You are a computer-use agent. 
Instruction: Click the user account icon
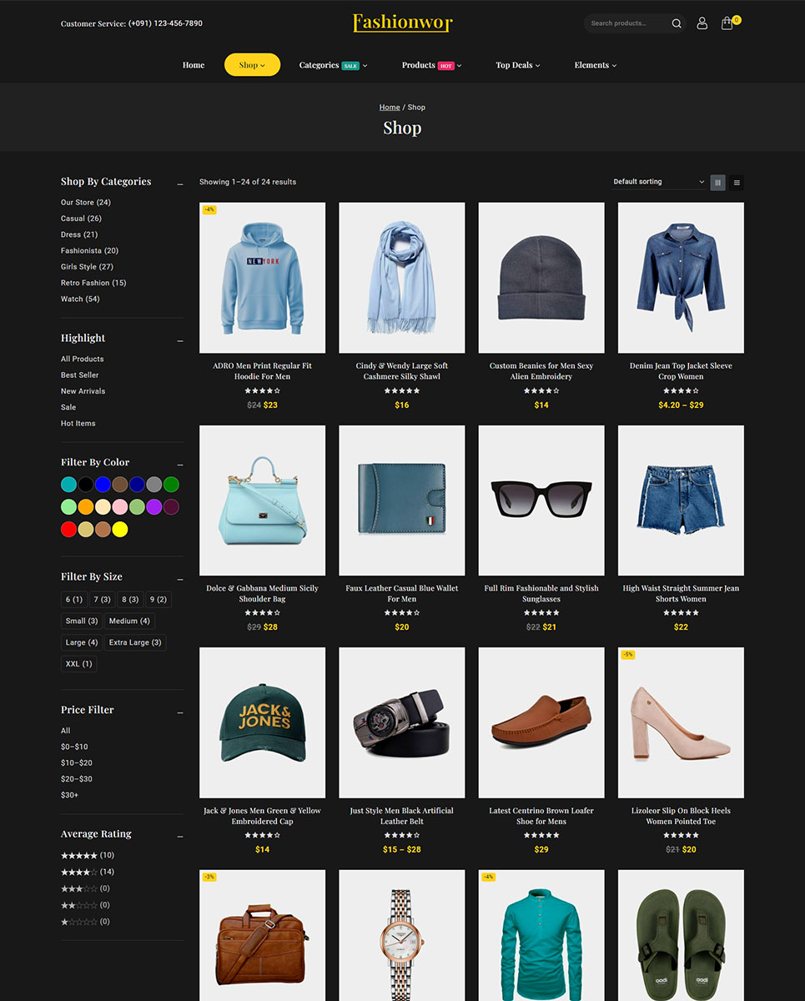[x=702, y=23]
